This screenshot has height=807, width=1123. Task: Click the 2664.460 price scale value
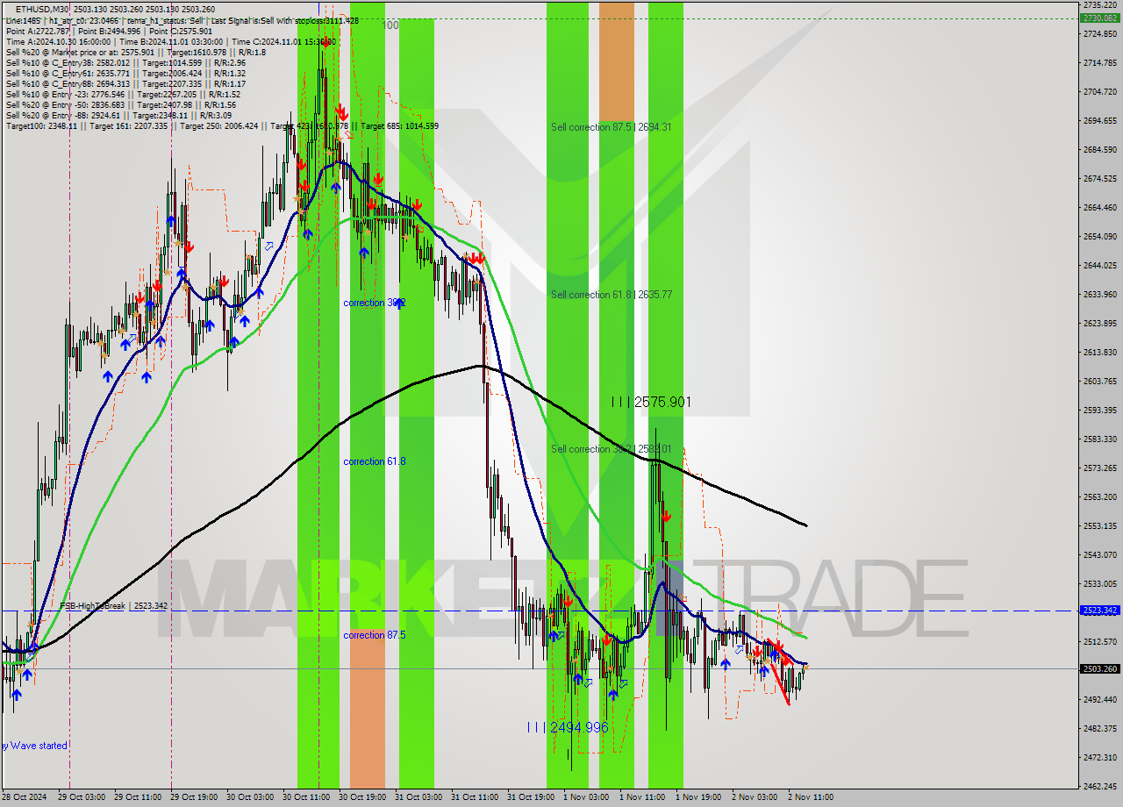1100,208
